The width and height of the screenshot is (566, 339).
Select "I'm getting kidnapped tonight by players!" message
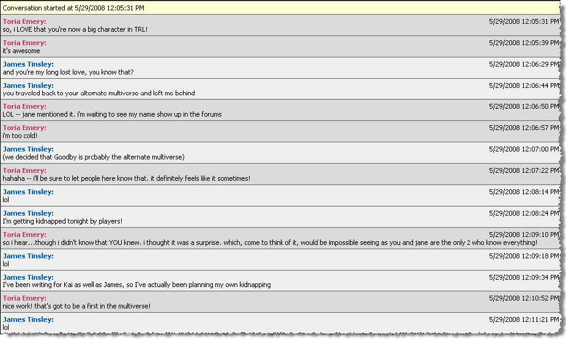click(x=62, y=221)
